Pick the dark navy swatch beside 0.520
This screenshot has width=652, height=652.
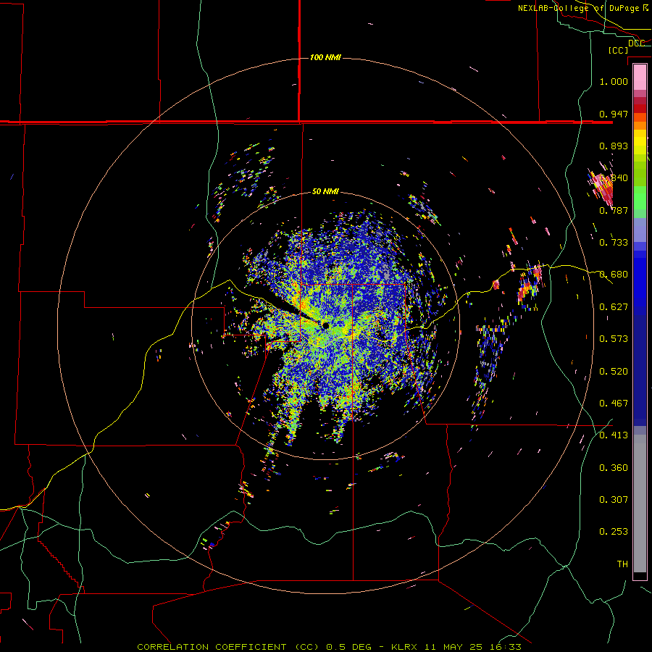[x=640, y=370]
